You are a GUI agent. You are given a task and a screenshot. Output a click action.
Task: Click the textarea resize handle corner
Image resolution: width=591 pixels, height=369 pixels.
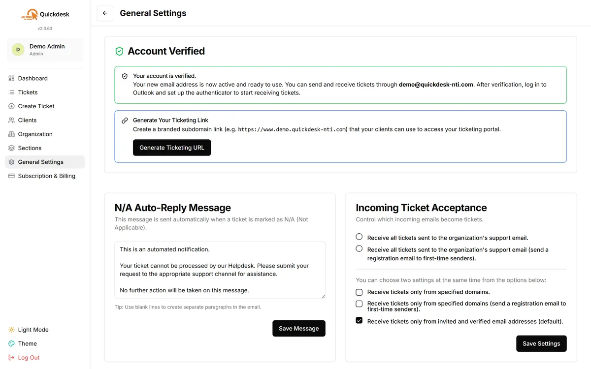pos(323,296)
